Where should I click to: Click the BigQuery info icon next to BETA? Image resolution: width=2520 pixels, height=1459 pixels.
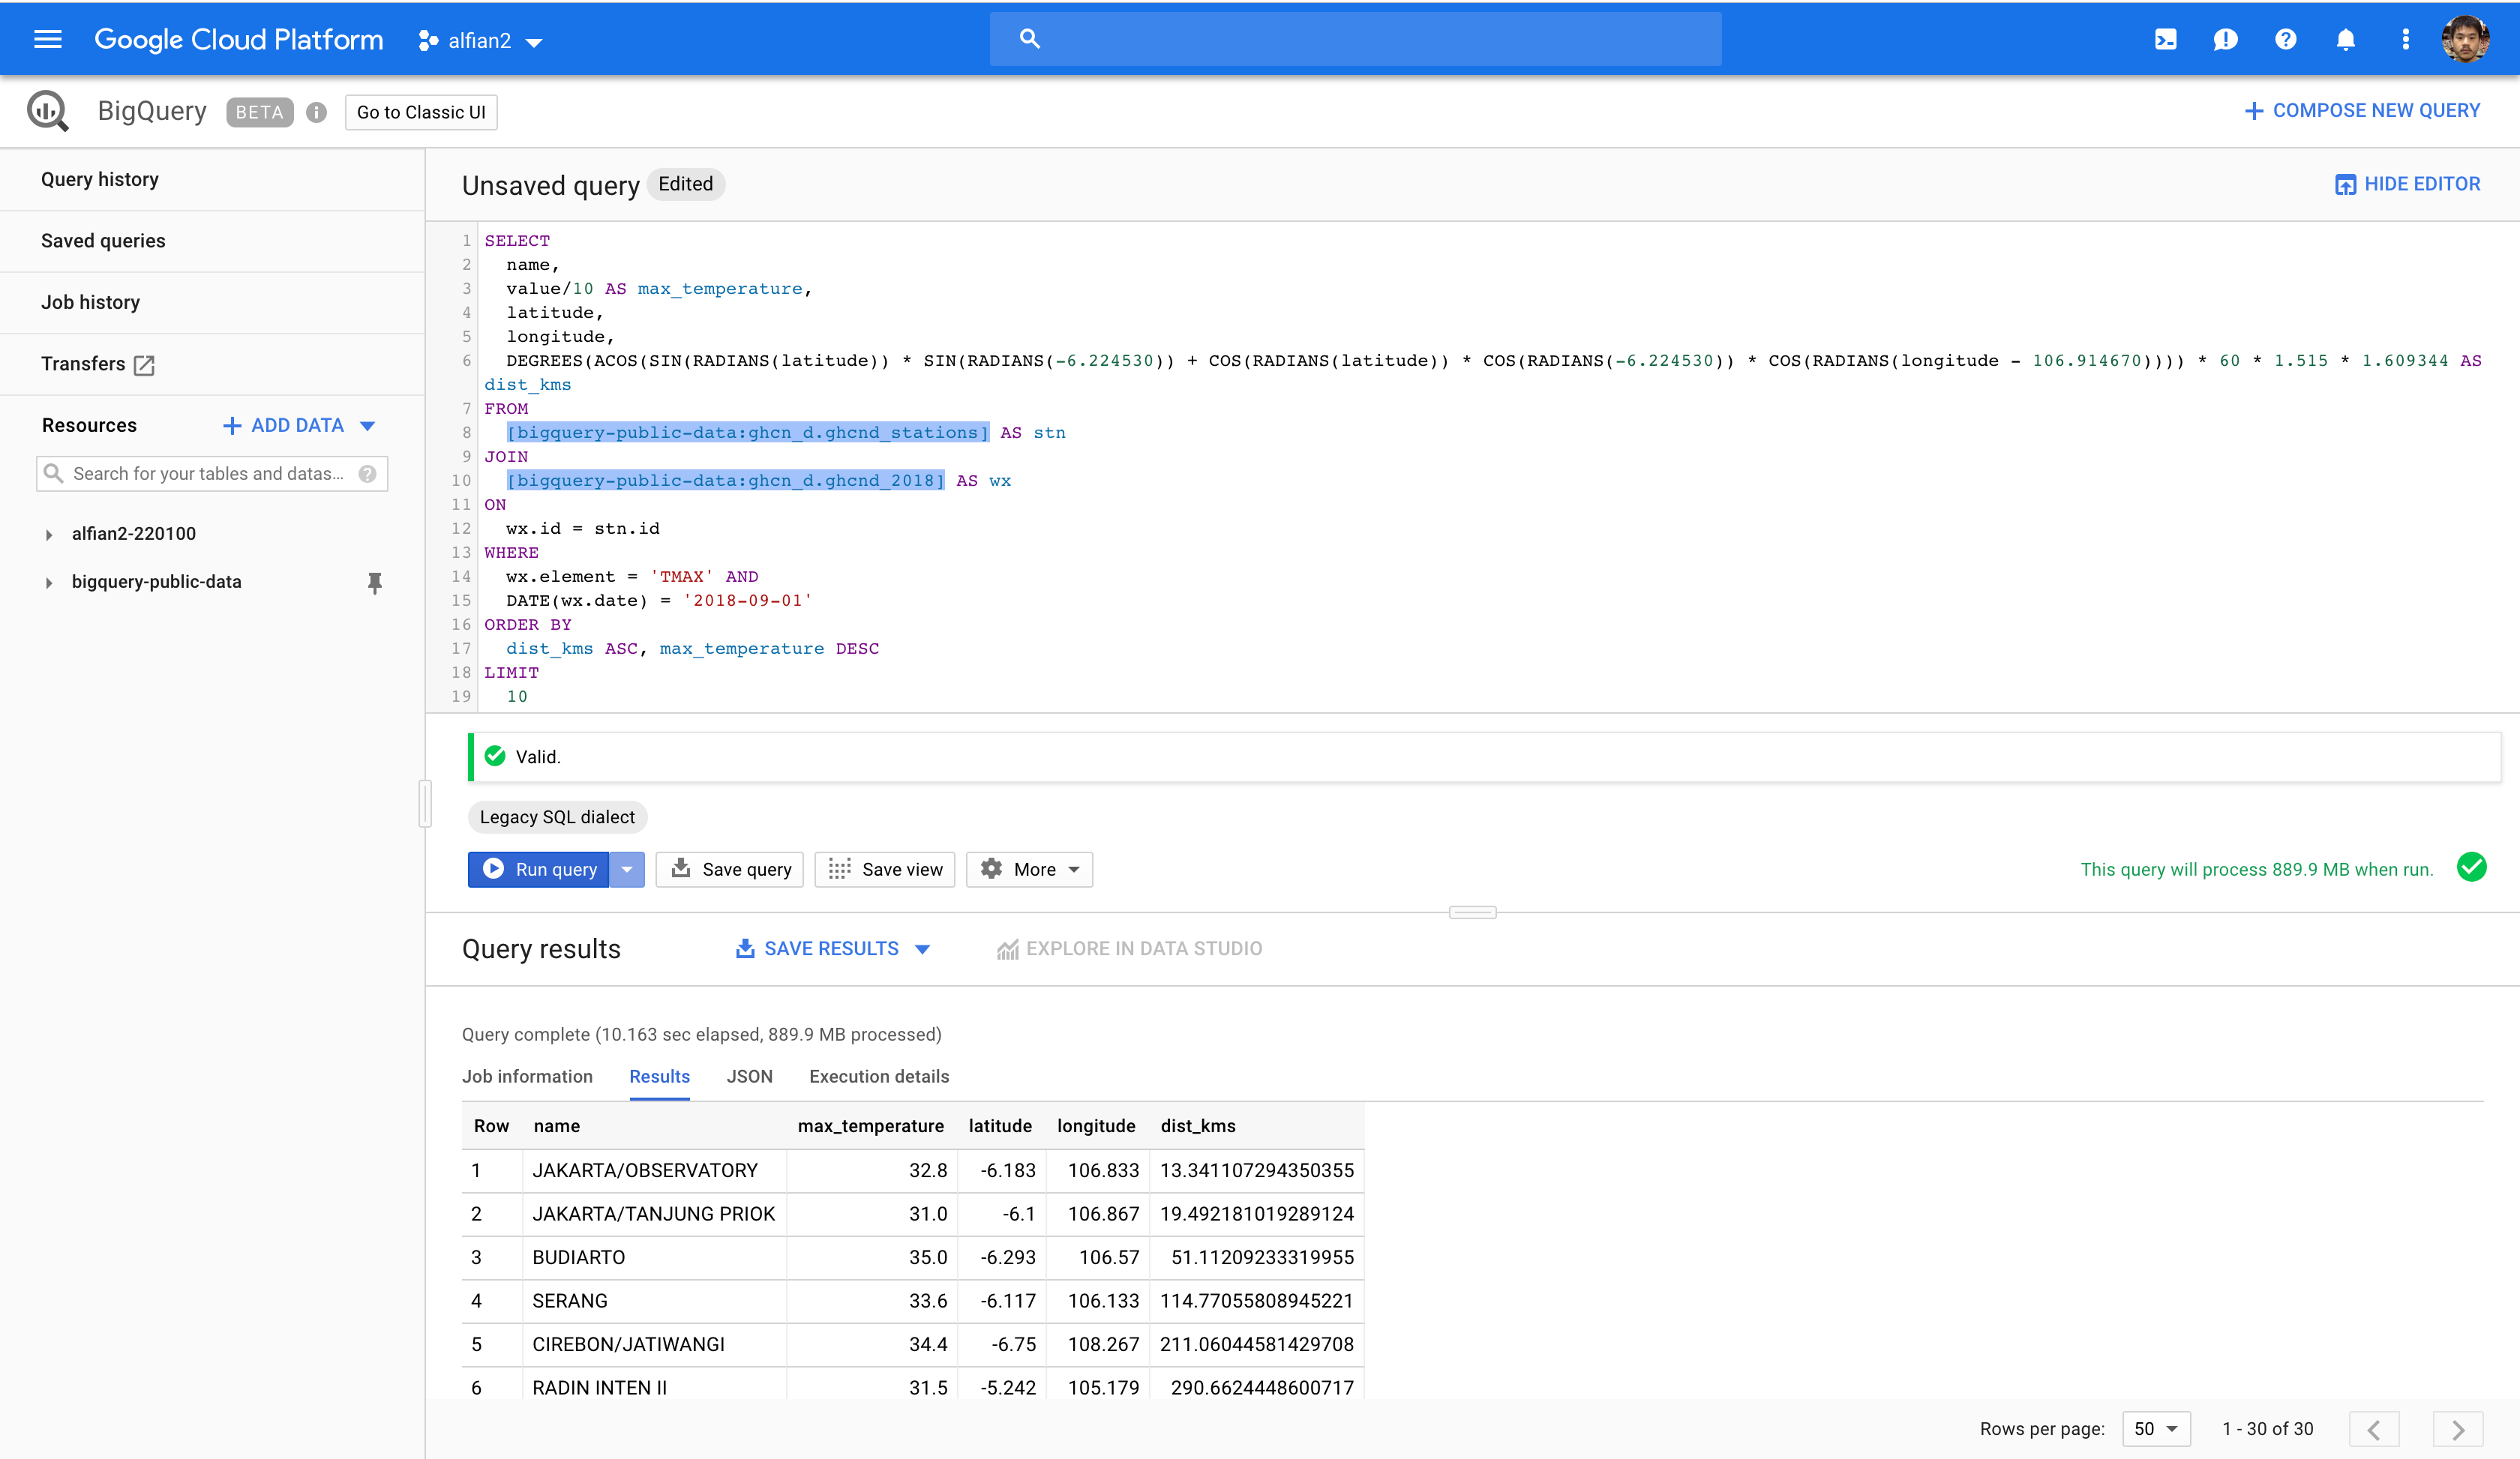317,112
